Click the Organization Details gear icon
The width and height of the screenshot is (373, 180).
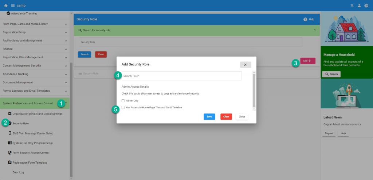10,114
